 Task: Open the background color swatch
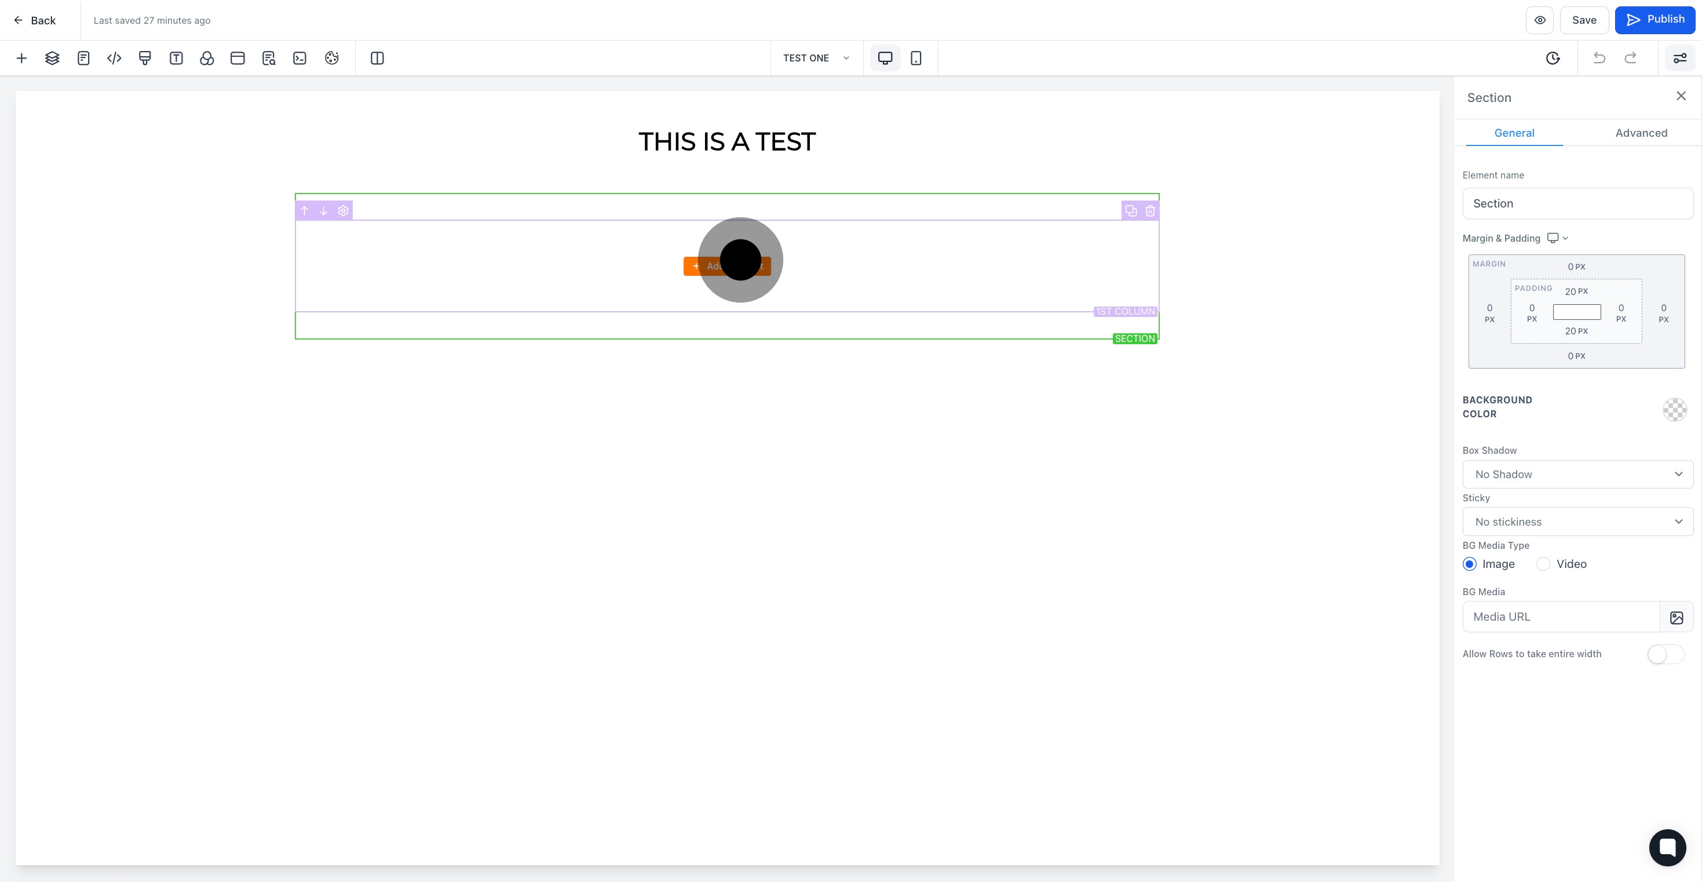coord(1674,410)
